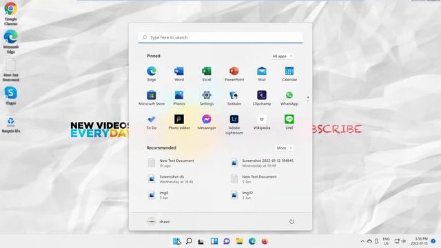Open Clipchamp video editor

click(x=262, y=98)
